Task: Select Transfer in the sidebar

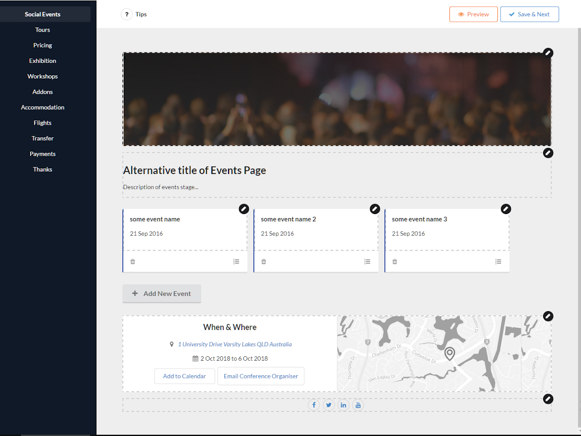Action: 42,138
